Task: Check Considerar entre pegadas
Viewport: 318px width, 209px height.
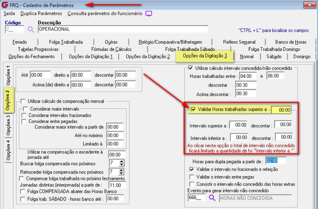Action: 24,121
